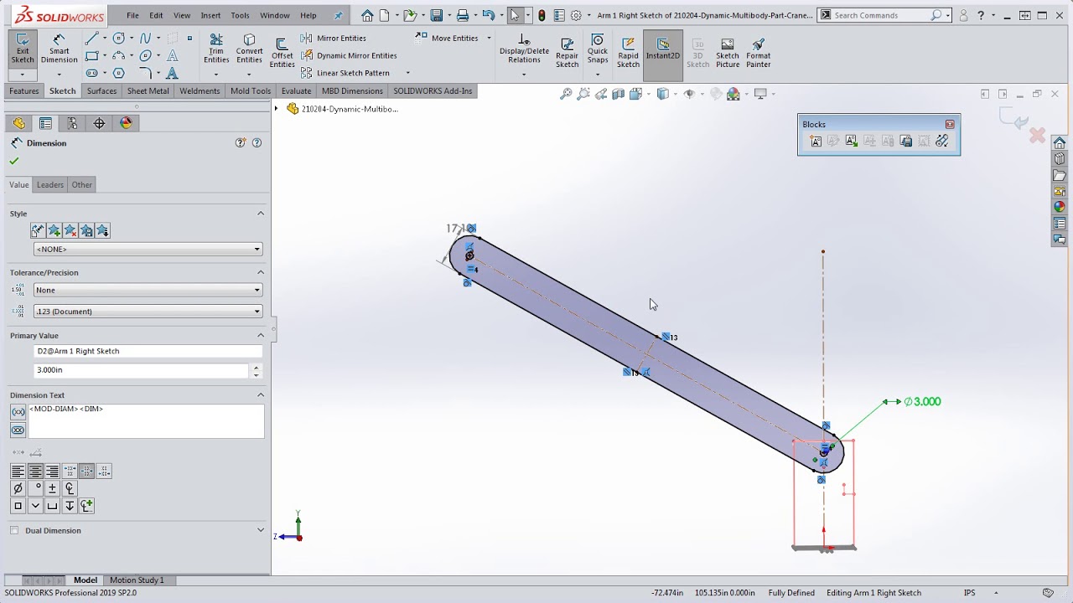Click the Zoom to Fit icon
This screenshot has height=603, width=1073.
click(x=566, y=94)
